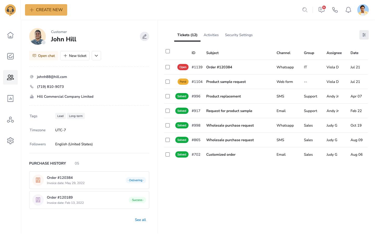Image resolution: width=375 pixels, height=234 pixels.
Task: Check the box for ticket #1139
Action: (x=168, y=67)
